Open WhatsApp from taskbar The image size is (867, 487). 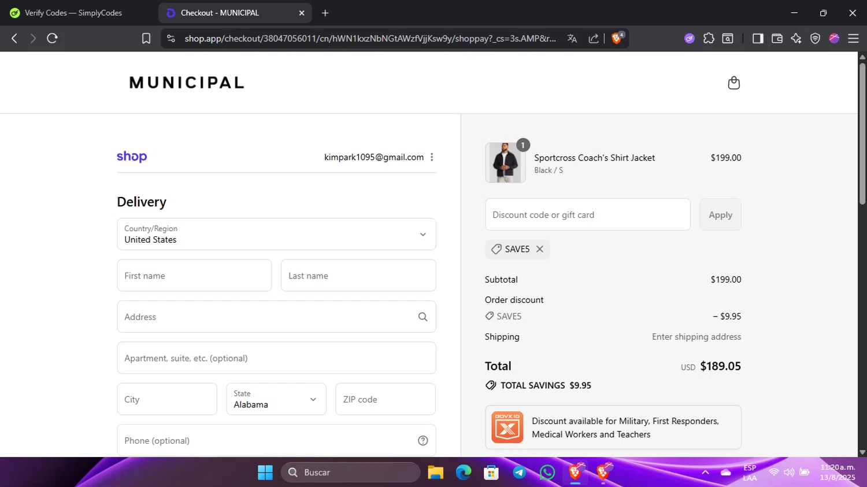pos(547,473)
